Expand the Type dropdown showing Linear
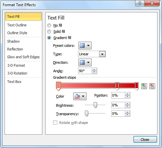The height and width of the screenshot is (148, 162). (102, 54)
